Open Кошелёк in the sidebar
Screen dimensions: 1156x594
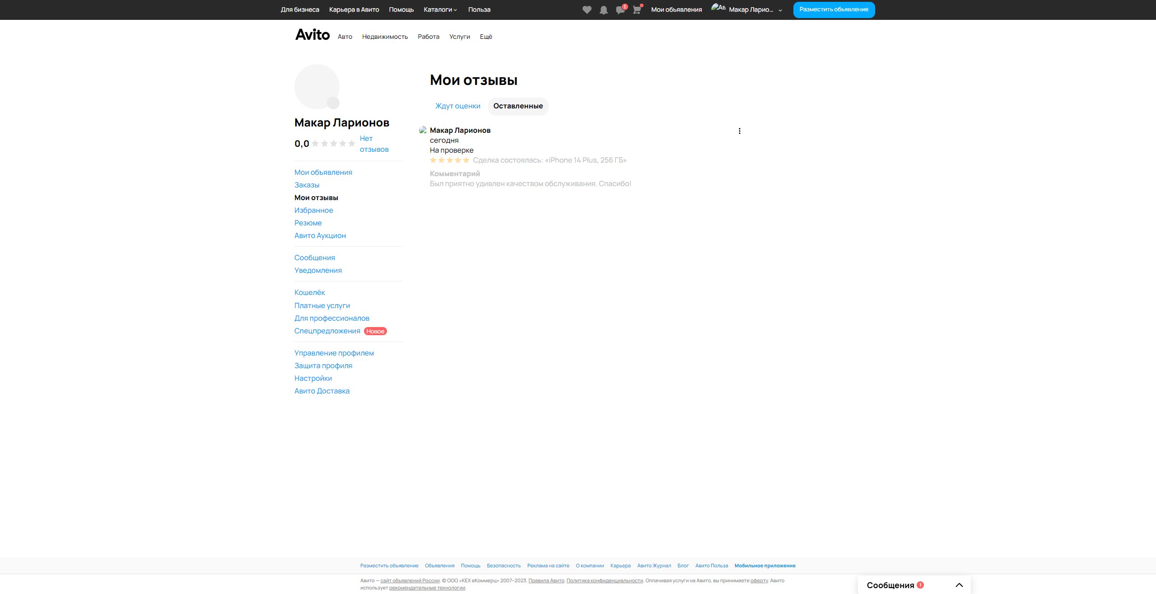[309, 293]
